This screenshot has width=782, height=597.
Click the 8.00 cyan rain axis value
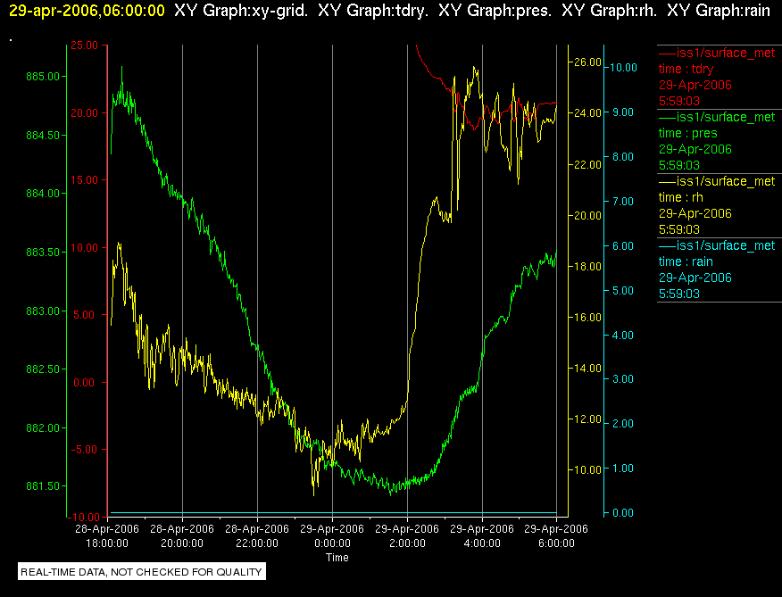[x=623, y=156]
